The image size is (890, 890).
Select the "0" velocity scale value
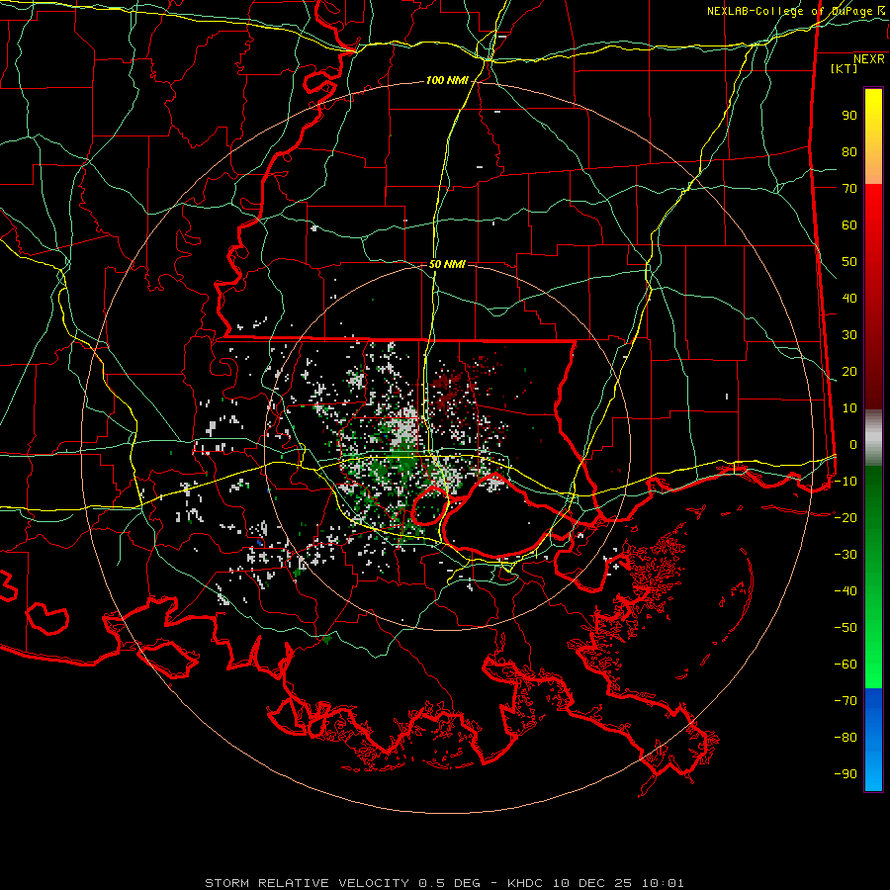pyautogui.click(x=853, y=445)
